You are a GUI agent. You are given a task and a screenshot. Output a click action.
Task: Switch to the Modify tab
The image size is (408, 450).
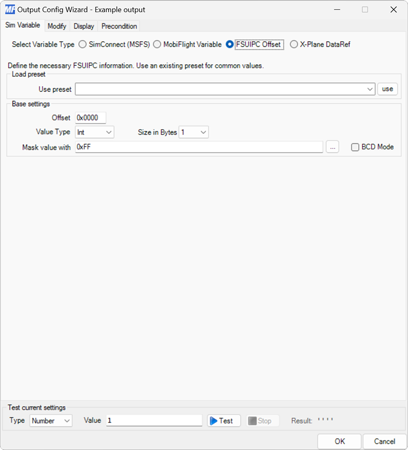(57, 26)
